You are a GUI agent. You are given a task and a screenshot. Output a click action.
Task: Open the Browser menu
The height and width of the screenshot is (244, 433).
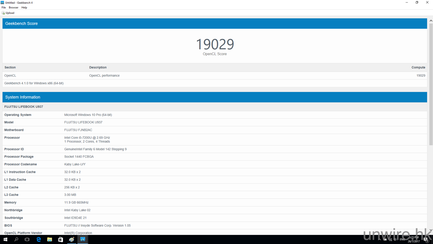point(14,7)
